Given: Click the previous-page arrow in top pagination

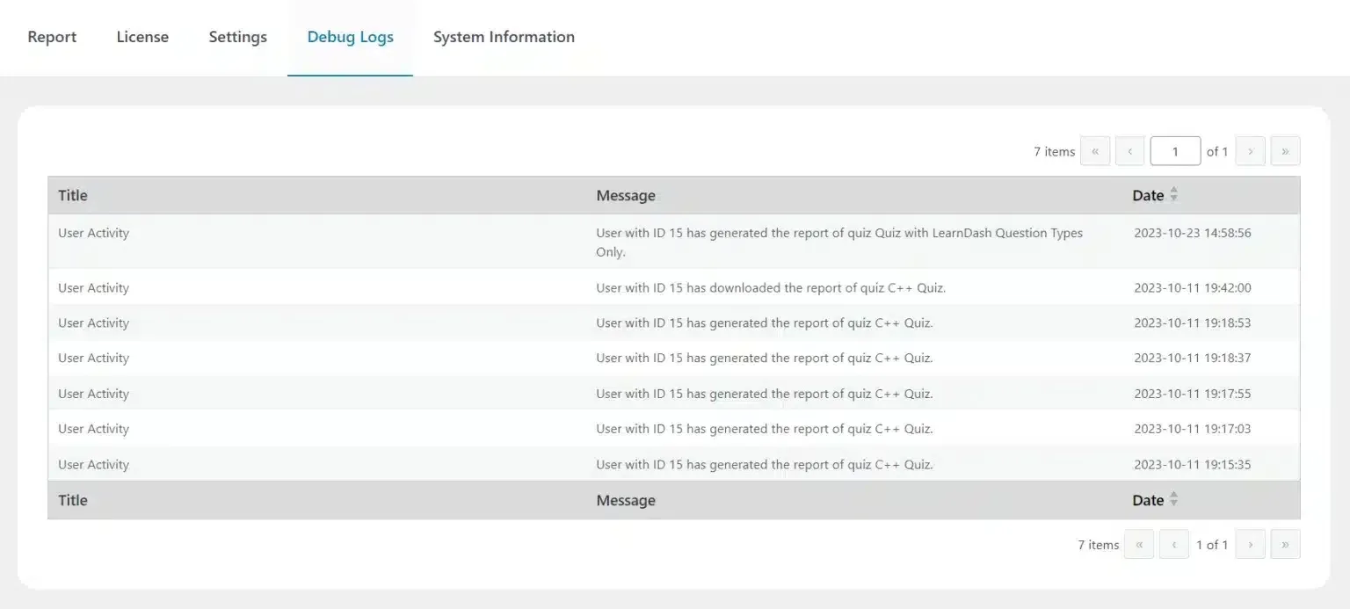Looking at the screenshot, I should pyautogui.click(x=1129, y=150).
